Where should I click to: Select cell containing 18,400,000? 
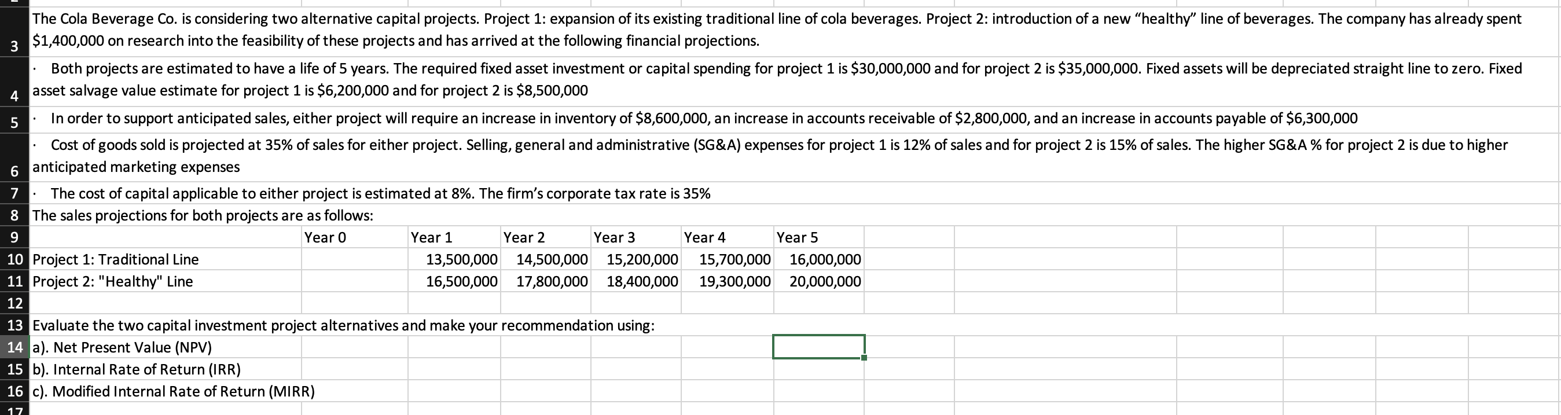(x=636, y=281)
